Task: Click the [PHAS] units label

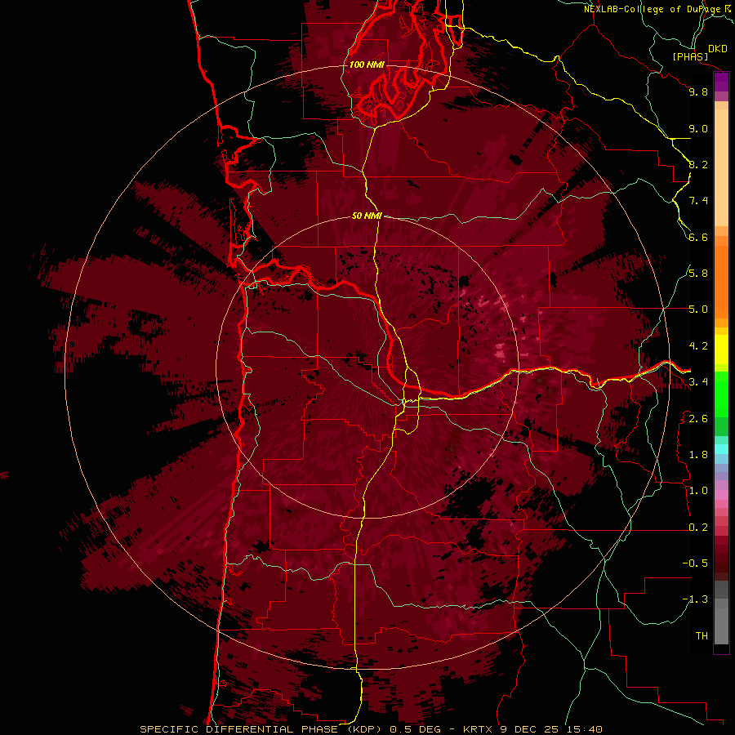Action: tap(690, 57)
